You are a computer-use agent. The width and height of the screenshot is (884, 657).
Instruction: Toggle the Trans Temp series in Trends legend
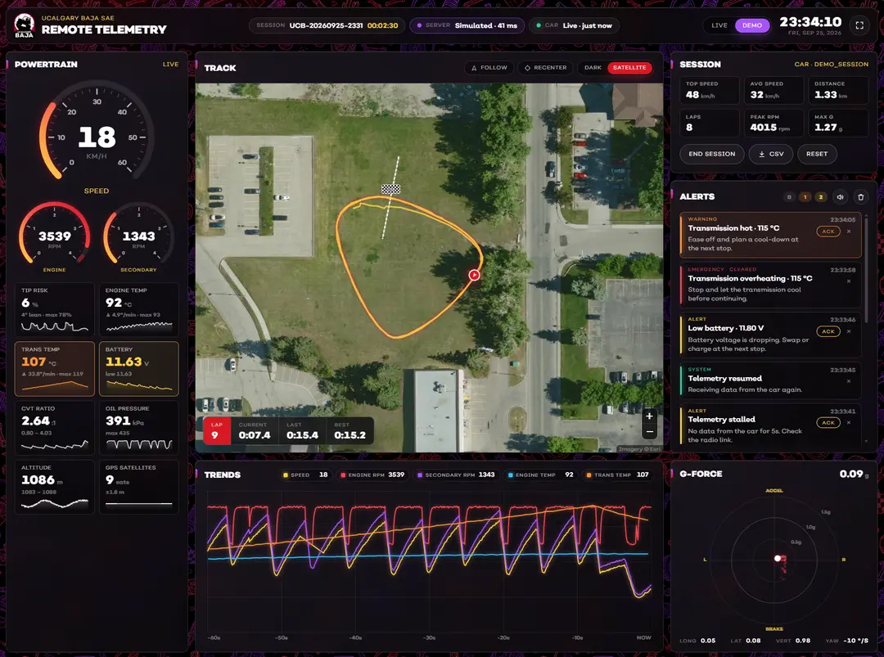tap(617, 475)
